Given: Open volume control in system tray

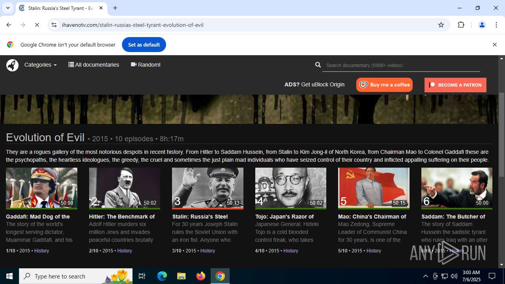Looking at the screenshot, I should (454, 276).
